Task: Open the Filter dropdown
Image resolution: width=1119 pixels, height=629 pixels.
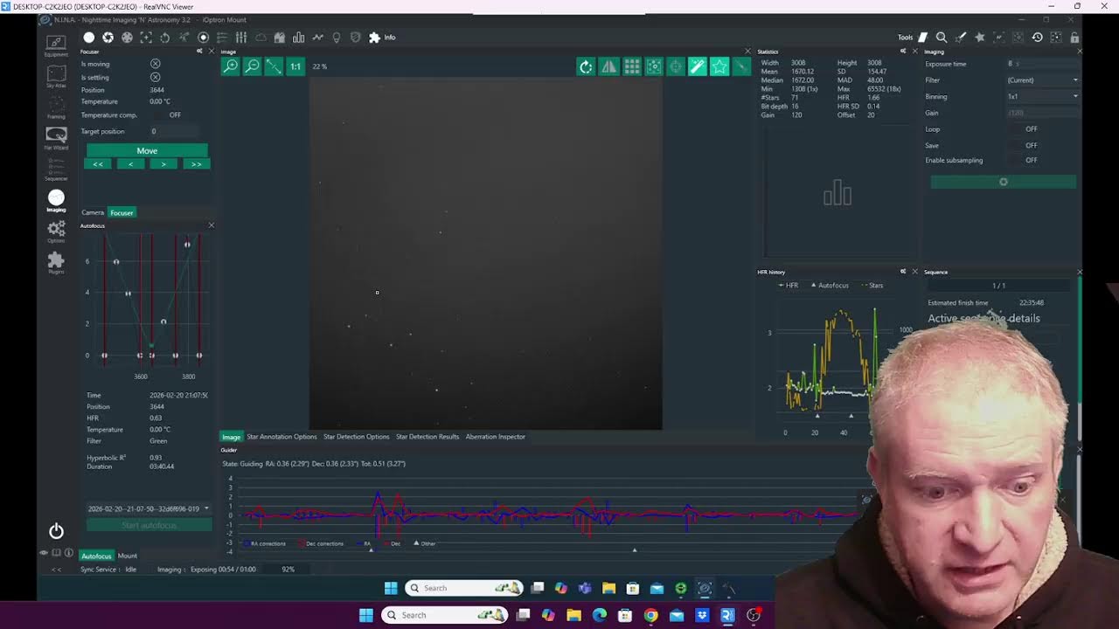Action: (1042, 80)
